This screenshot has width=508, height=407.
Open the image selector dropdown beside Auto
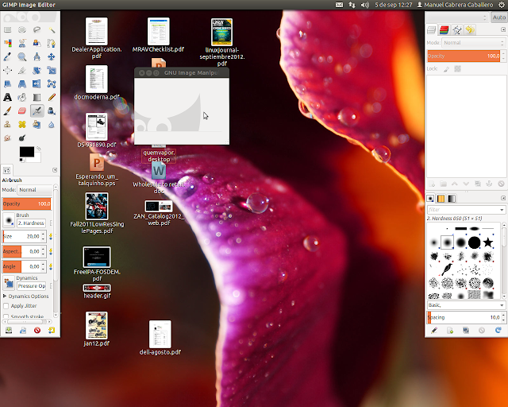click(x=457, y=17)
